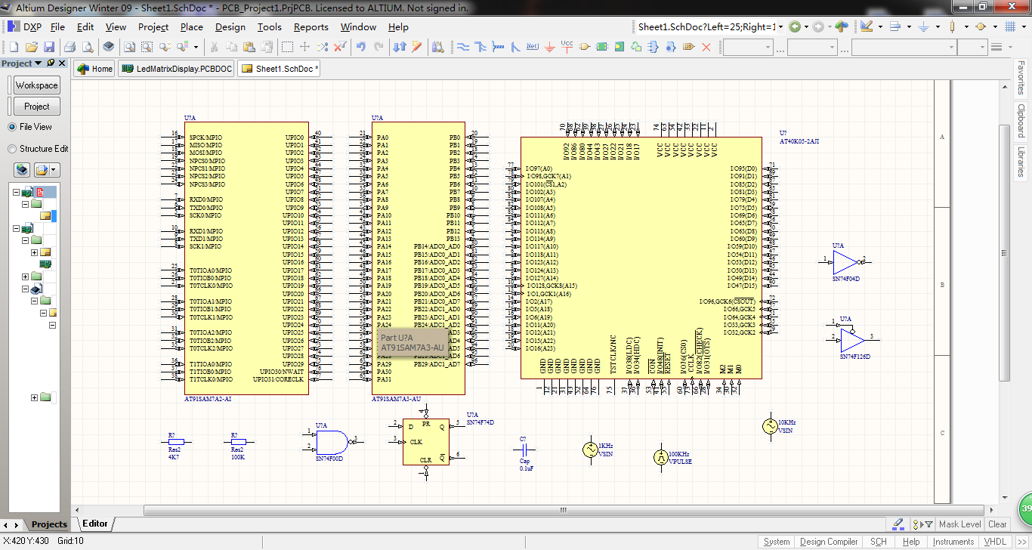The image size is (1032, 550).
Task: Click the Undo arrow icon
Action: pyautogui.click(x=361, y=47)
